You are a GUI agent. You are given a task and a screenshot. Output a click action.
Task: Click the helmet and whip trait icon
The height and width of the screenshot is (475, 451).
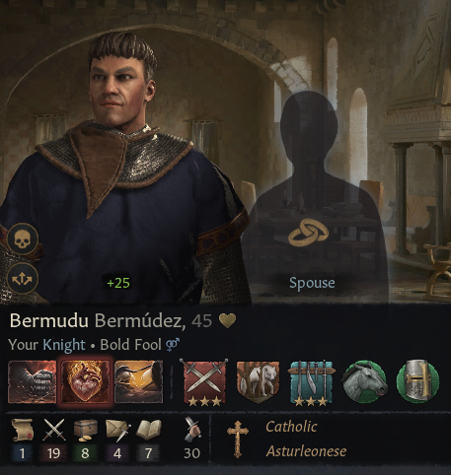[138, 381]
